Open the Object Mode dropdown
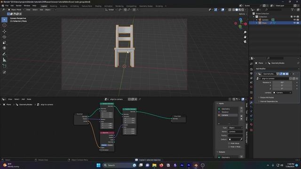 click(16, 9)
